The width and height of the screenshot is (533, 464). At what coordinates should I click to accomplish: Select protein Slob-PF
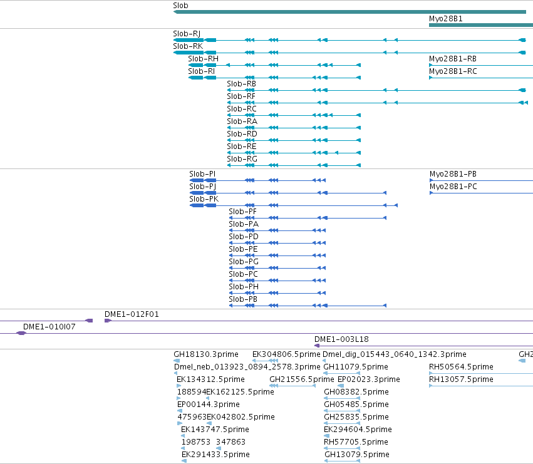coord(242,212)
